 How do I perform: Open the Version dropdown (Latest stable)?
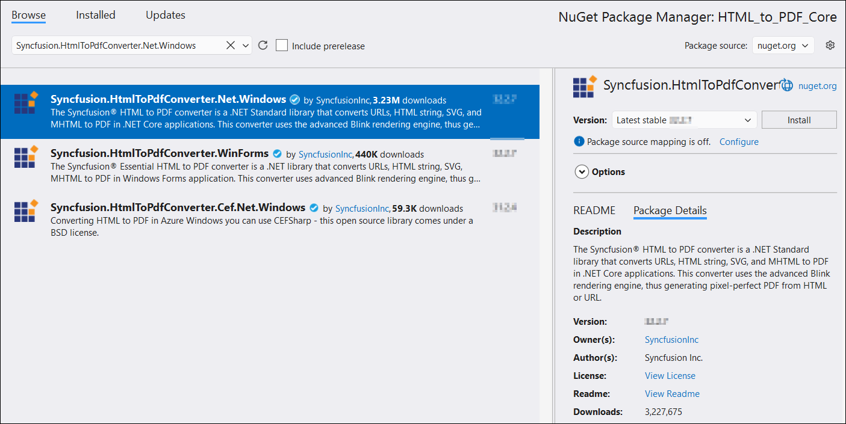(x=685, y=120)
